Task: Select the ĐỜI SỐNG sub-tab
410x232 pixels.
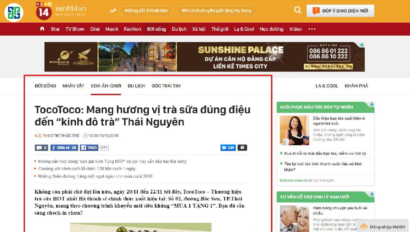Action: [x=45, y=86]
